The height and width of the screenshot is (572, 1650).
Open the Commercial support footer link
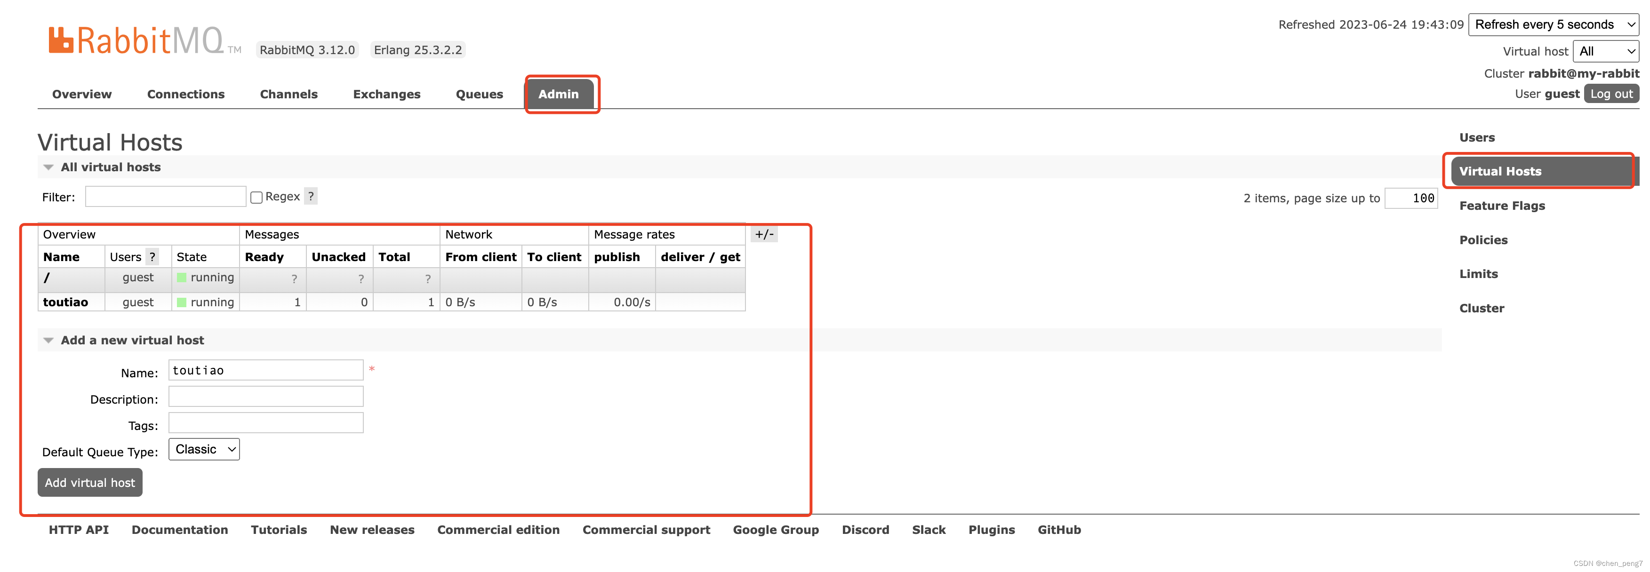[x=646, y=530]
